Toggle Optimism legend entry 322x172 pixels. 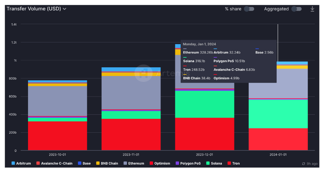click(160, 163)
